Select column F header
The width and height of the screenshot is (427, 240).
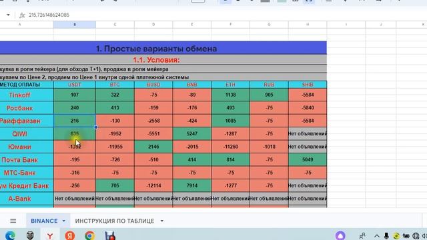[230, 25]
